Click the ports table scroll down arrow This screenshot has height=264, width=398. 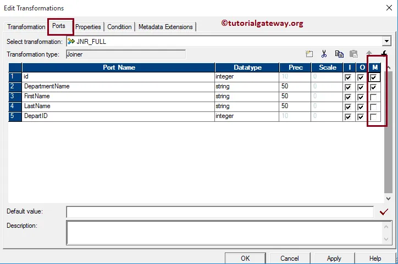coord(388,199)
